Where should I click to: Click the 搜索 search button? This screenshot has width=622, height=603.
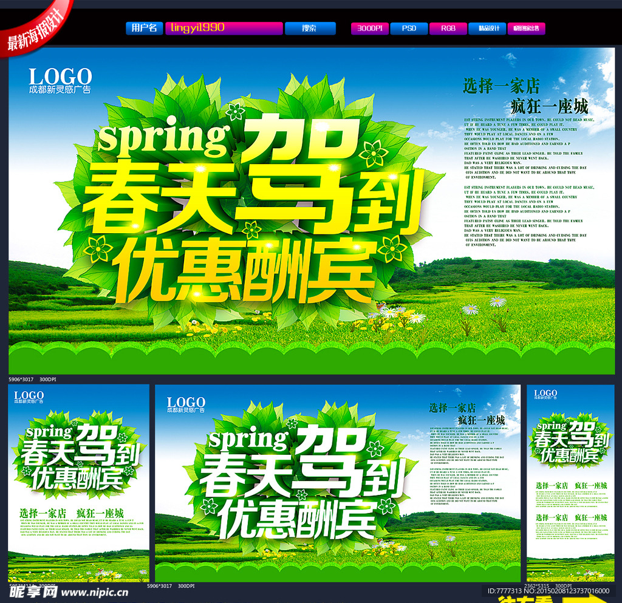click(x=310, y=28)
